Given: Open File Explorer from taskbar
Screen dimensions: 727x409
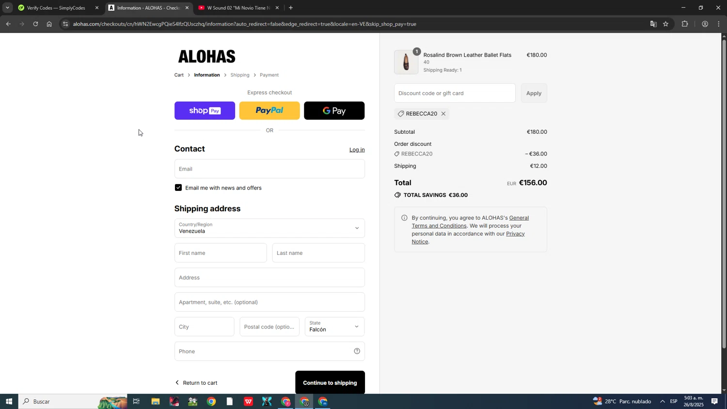Looking at the screenshot, I should click(155, 401).
